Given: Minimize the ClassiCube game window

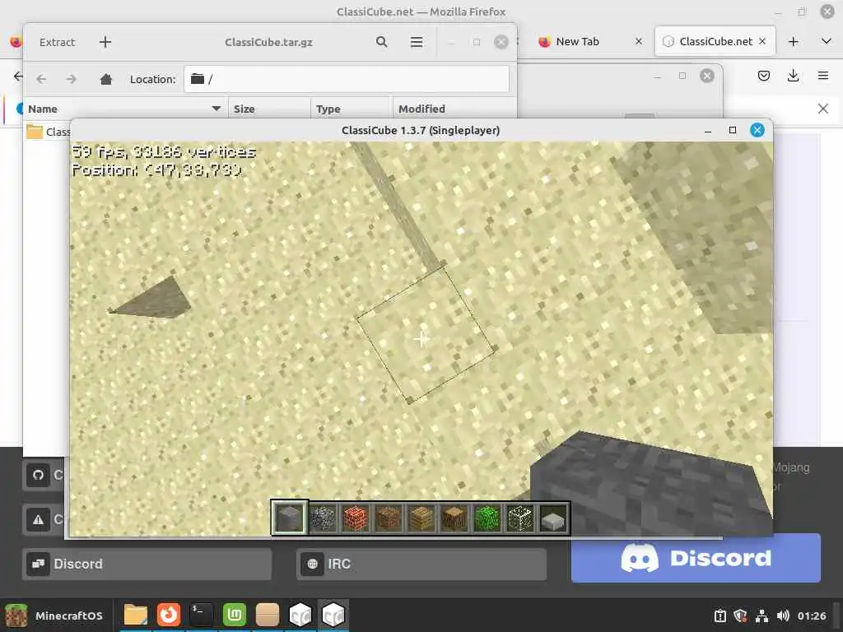Looking at the screenshot, I should 708,130.
